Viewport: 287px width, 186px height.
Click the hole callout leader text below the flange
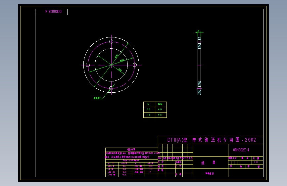(x=97, y=98)
